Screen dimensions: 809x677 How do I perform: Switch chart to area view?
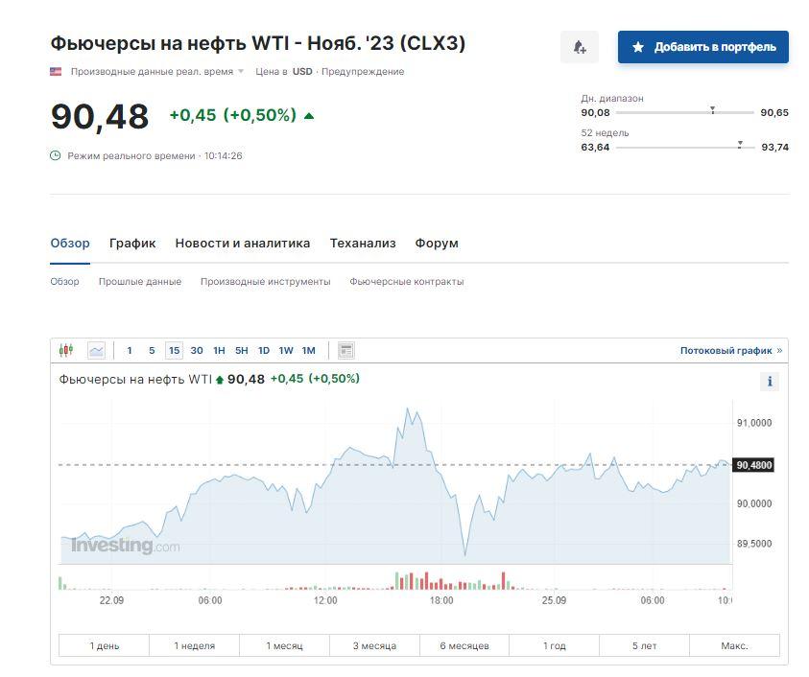click(x=97, y=351)
